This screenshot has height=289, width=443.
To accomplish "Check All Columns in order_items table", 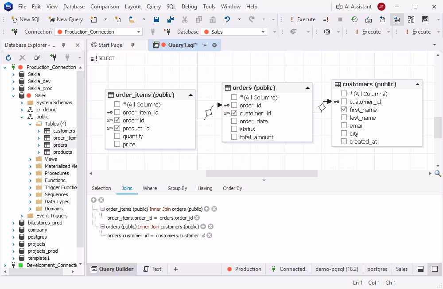I will [117, 104].
